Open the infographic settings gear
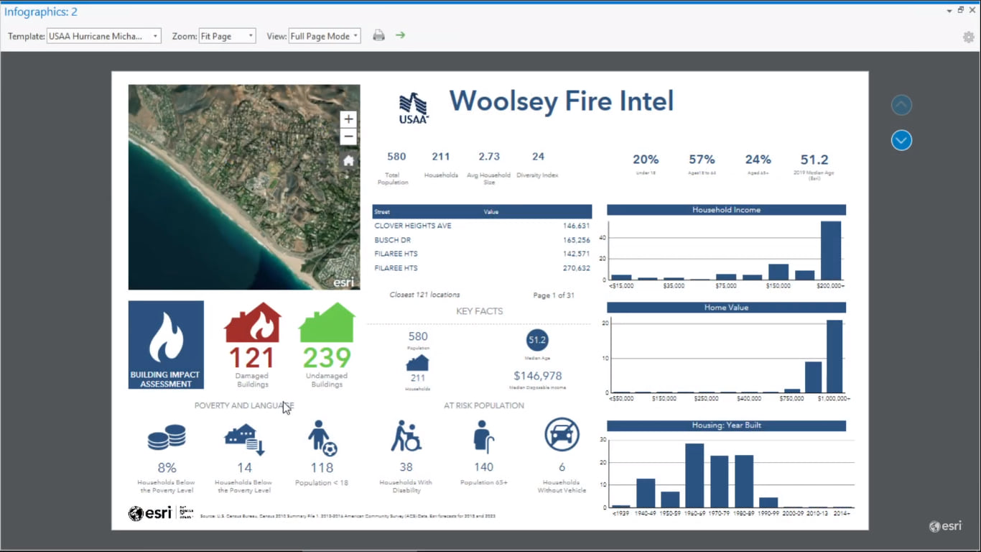981x552 pixels. [968, 36]
